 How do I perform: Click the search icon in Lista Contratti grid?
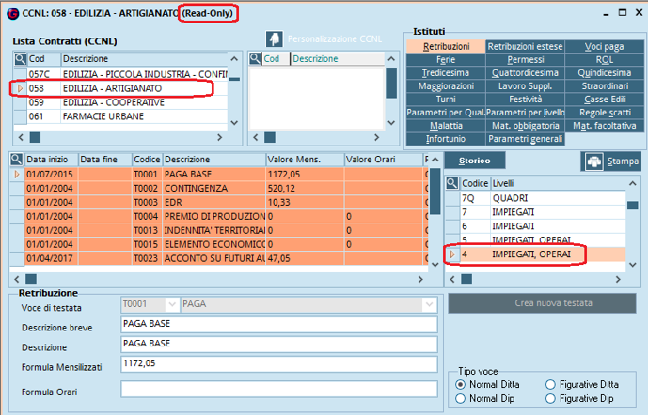(20, 59)
